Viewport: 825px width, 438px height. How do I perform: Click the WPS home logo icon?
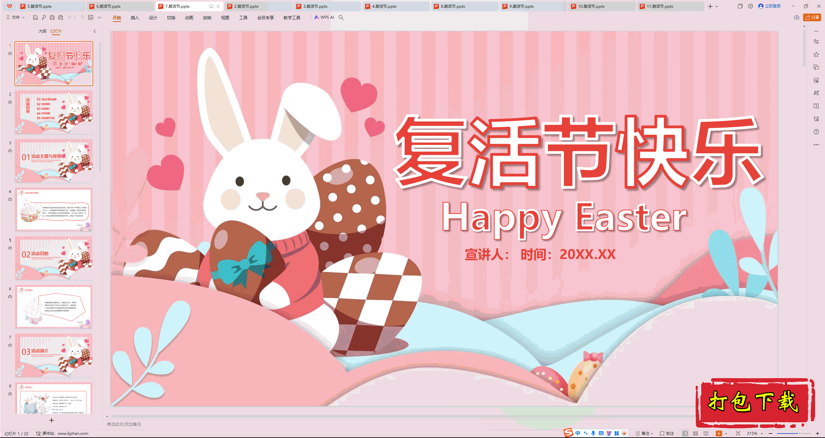click(10, 6)
